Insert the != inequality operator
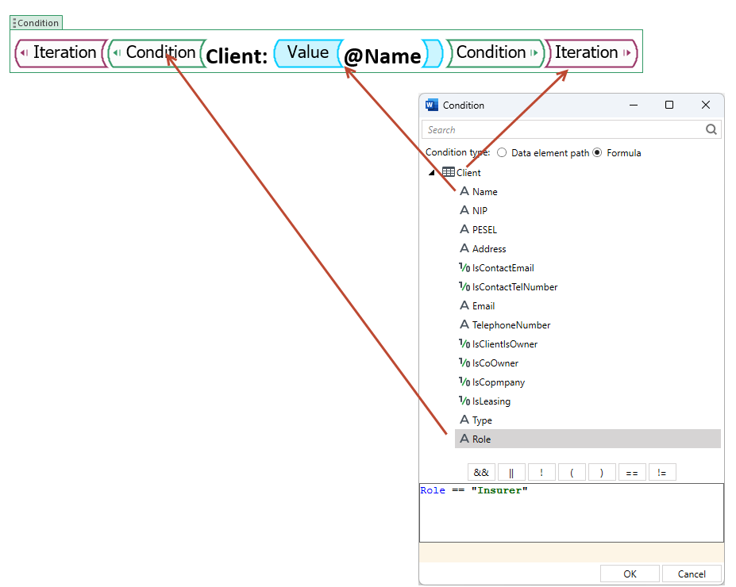 pyautogui.click(x=662, y=472)
